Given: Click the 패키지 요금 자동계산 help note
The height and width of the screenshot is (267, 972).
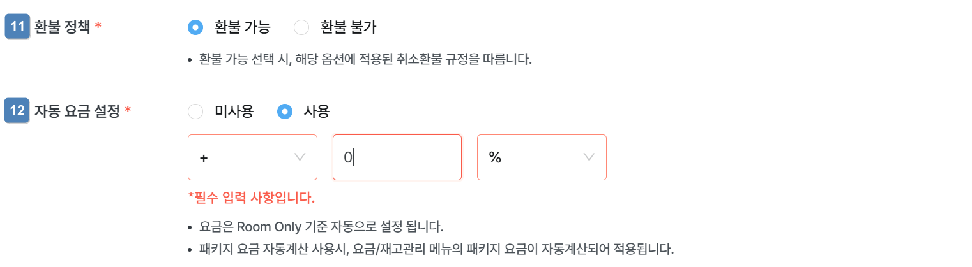Looking at the screenshot, I should point(436,249).
